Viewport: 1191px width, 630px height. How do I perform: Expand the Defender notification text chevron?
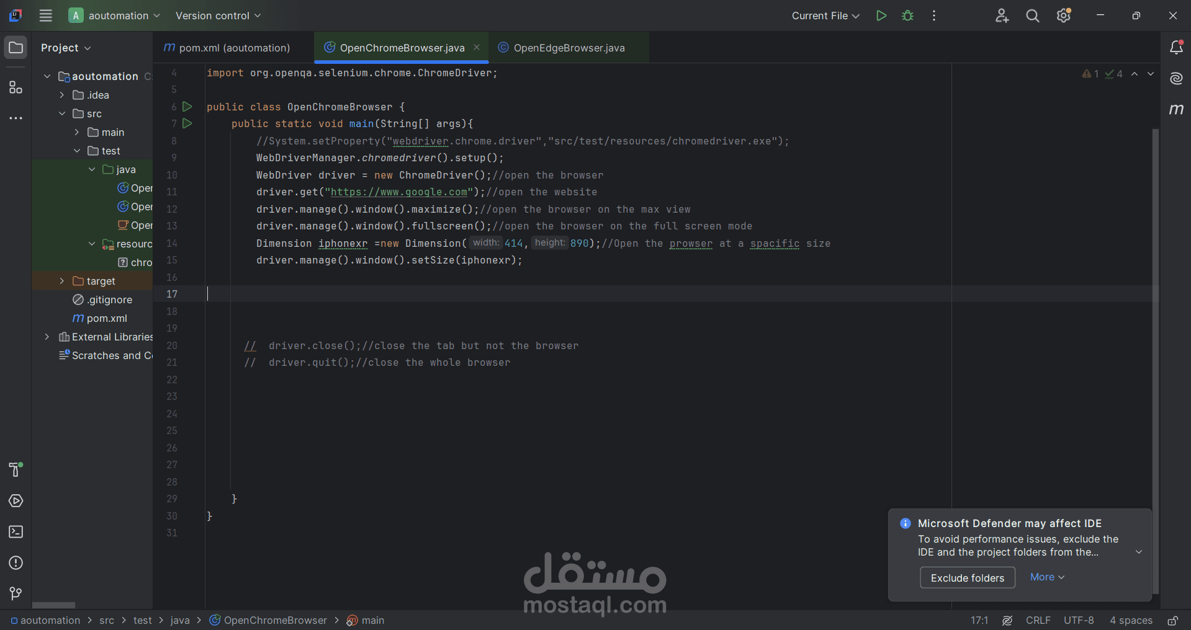click(x=1139, y=552)
